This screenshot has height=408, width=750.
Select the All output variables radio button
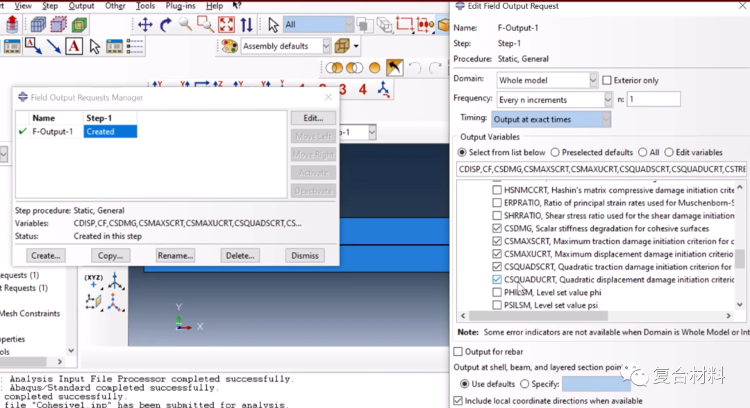[643, 153]
